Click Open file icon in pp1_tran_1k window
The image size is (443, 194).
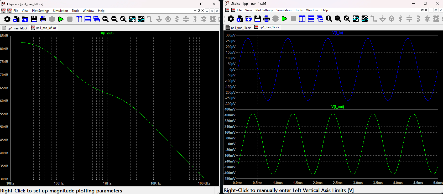(x=249, y=19)
